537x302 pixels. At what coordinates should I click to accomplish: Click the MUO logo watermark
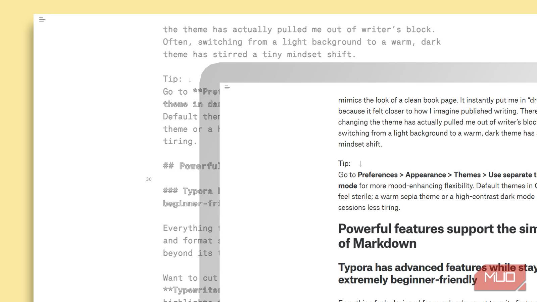pyautogui.click(x=500, y=278)
